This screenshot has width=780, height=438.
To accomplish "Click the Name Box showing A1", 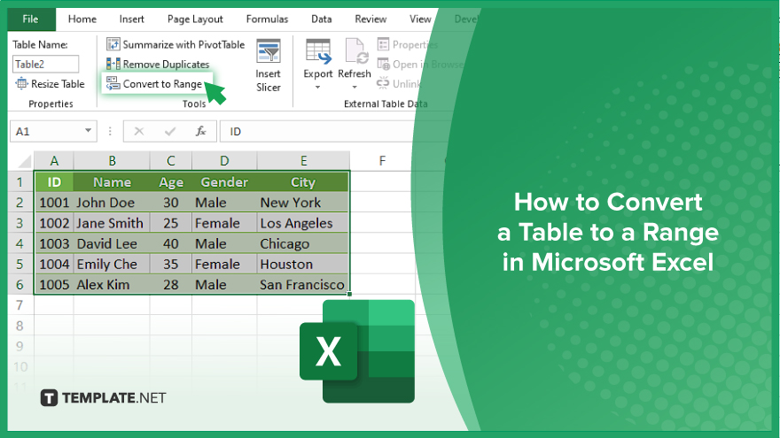I will pos(46,132).
